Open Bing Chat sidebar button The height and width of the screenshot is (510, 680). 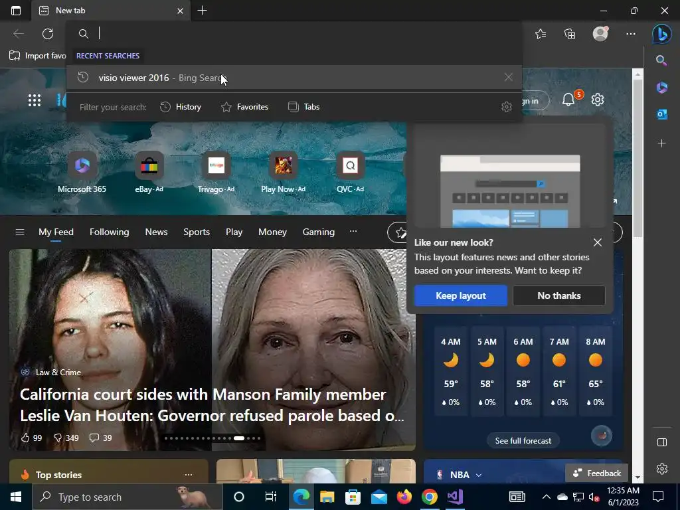[x=662, y=35]
